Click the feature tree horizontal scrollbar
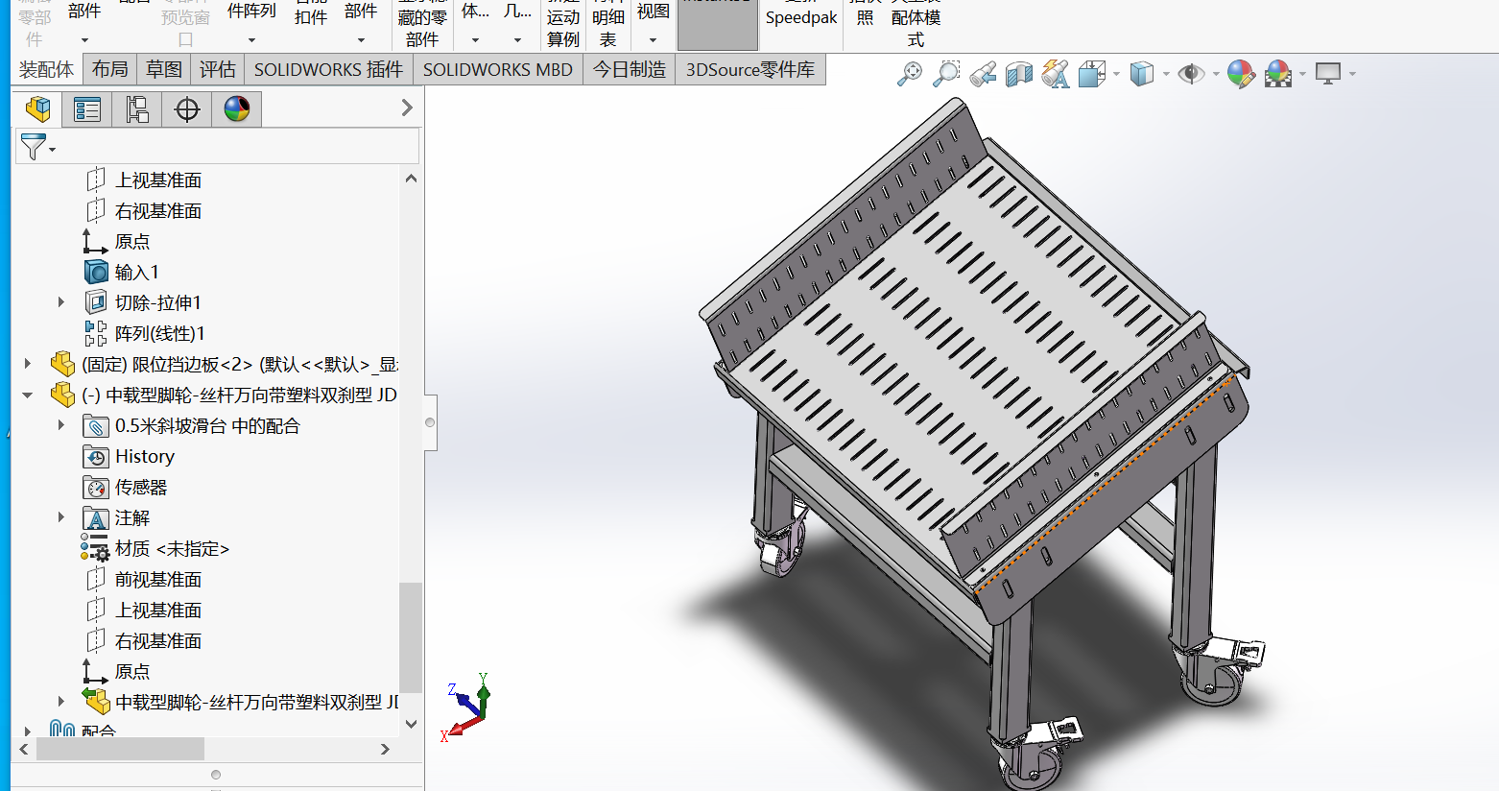 point(120,749)
